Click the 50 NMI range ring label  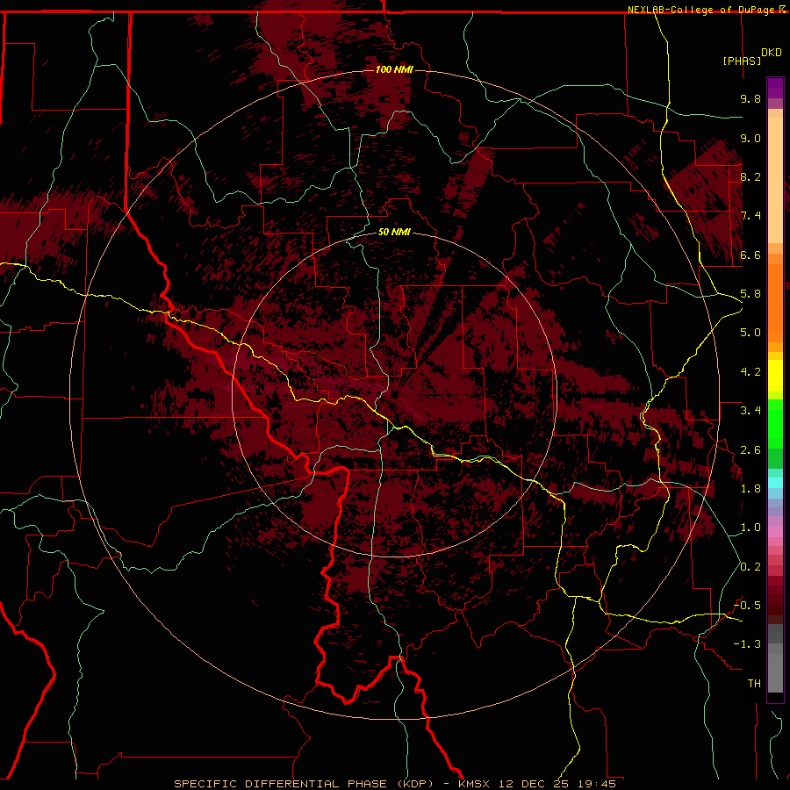point(394,233)
